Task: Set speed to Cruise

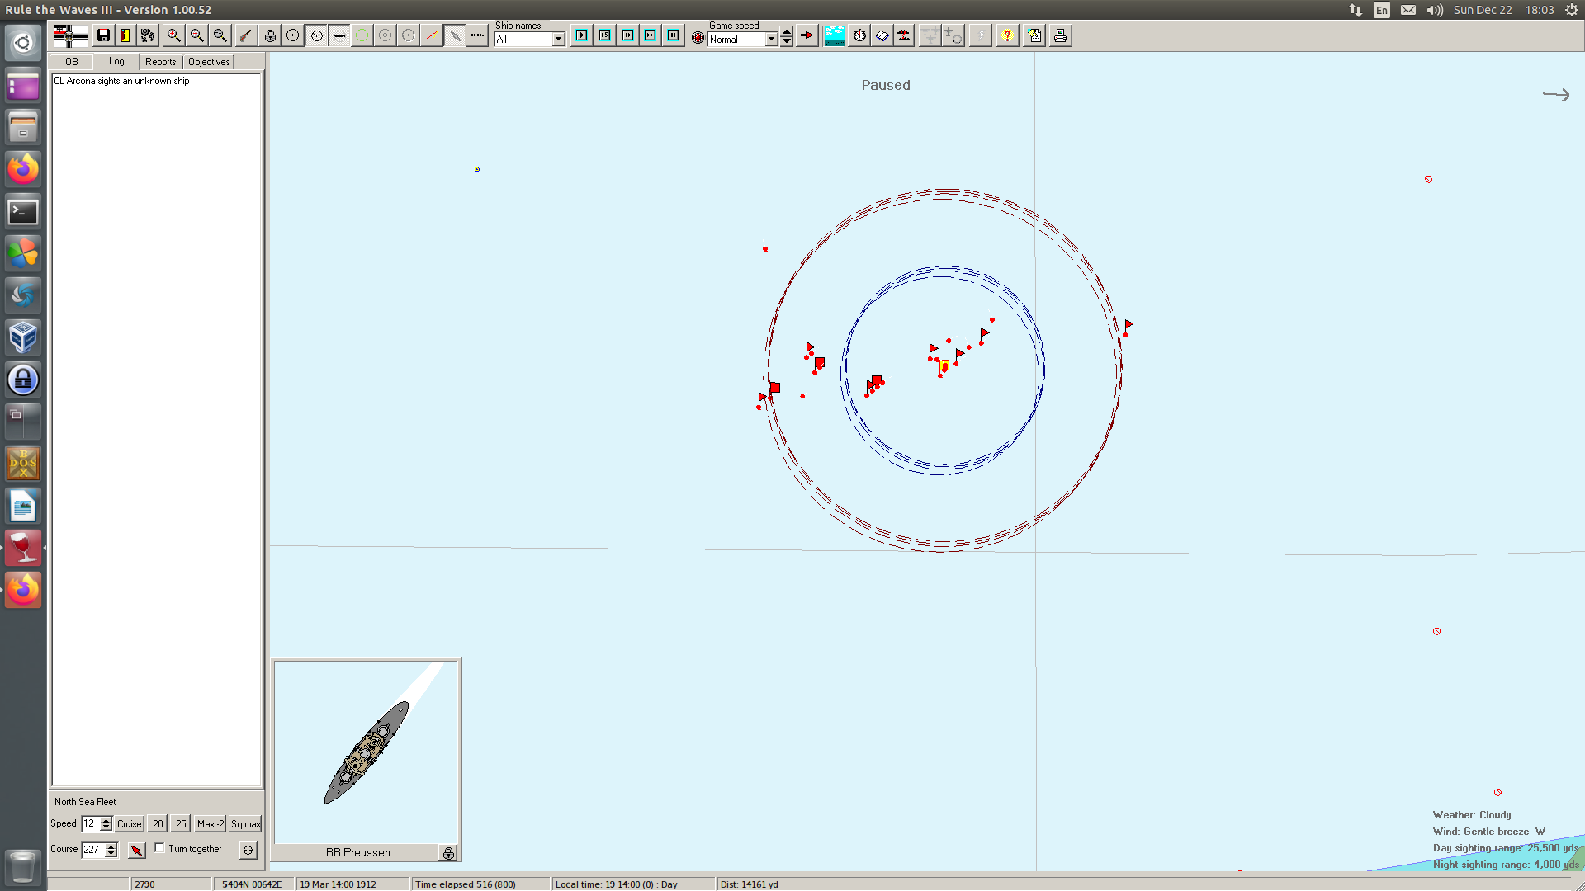Action: tap(130, 823)
